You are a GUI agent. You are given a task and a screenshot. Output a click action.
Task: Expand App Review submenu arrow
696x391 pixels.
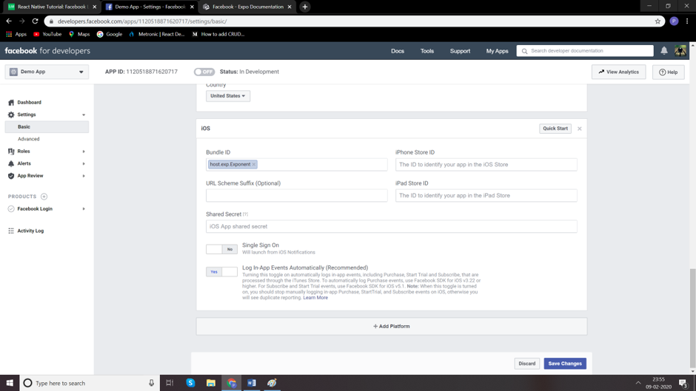[x=84, y=176]
